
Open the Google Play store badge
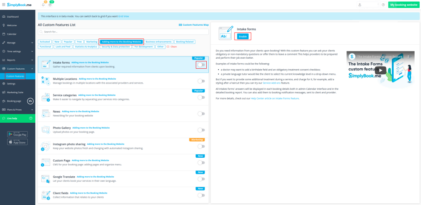(x=17, y=134)
